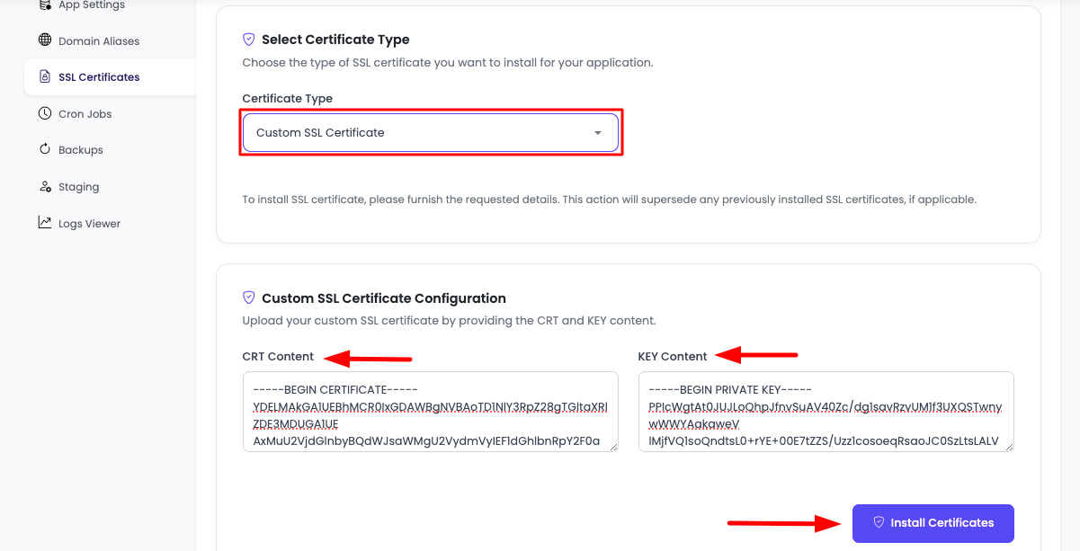
Task: Open the Logs Viewer page
Action: pyautogui.click(x=89, y=222)
